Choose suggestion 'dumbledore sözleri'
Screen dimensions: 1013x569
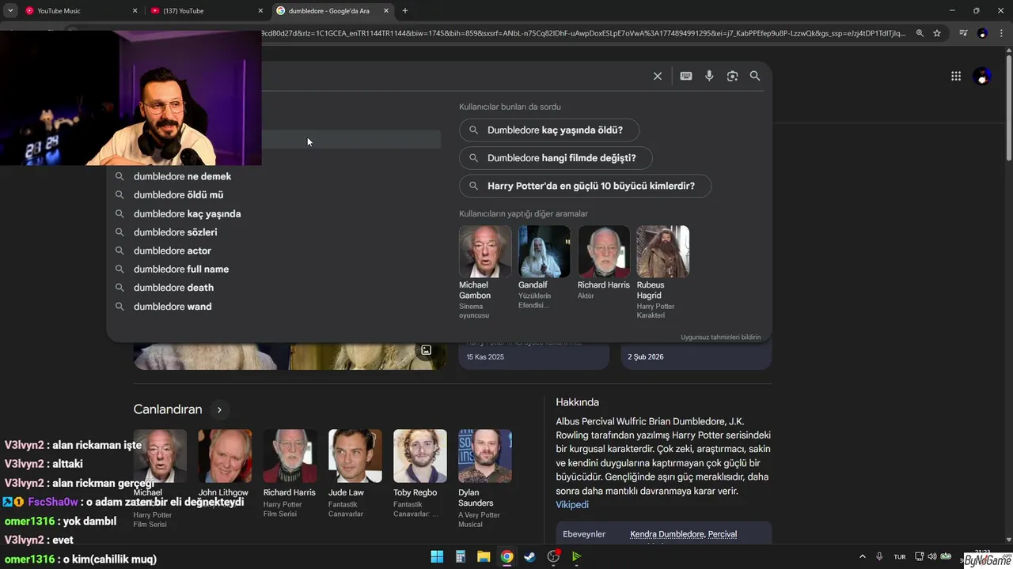click(x=273, y=232)
